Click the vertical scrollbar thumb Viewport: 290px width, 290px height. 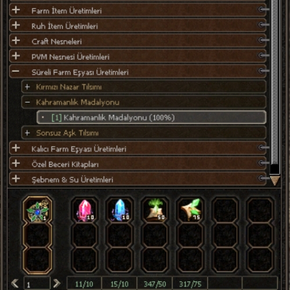(x=275, y=82)
